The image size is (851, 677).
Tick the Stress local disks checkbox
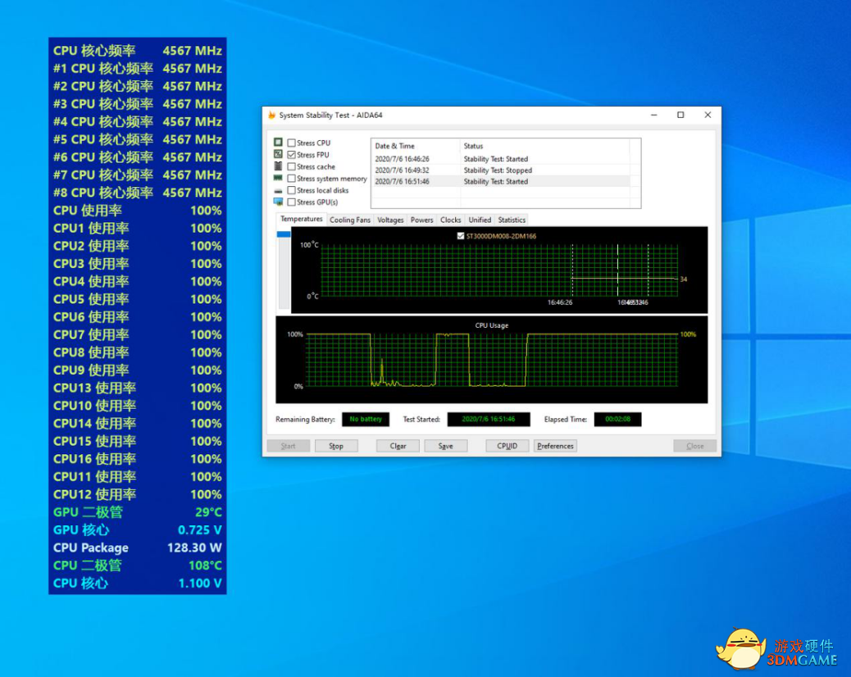tap(292, 190)
